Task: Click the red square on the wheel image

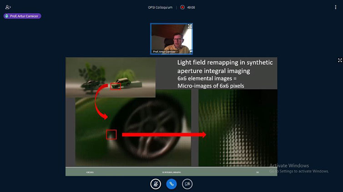Action: coord(111,134)
